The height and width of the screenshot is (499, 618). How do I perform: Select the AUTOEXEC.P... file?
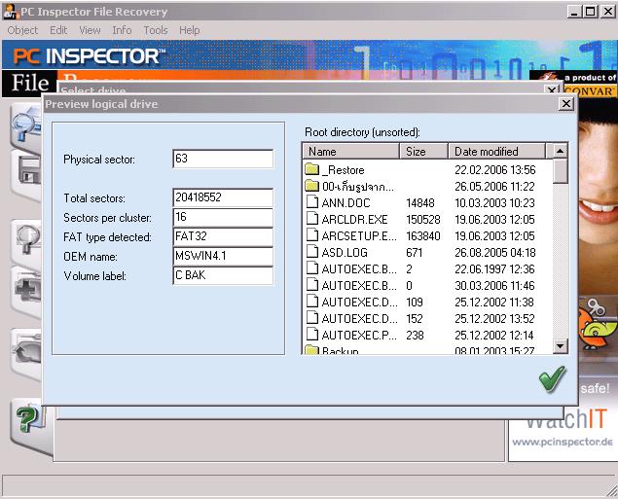[359, 336]
